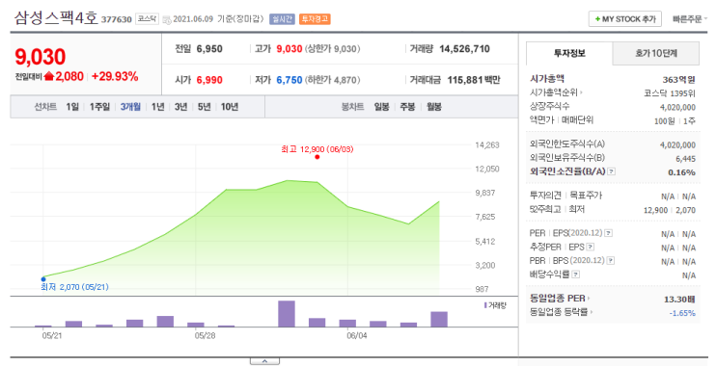Select the 10년 line chart period
The width and height of the screenshot is (717, 366).
click(230, 107)
